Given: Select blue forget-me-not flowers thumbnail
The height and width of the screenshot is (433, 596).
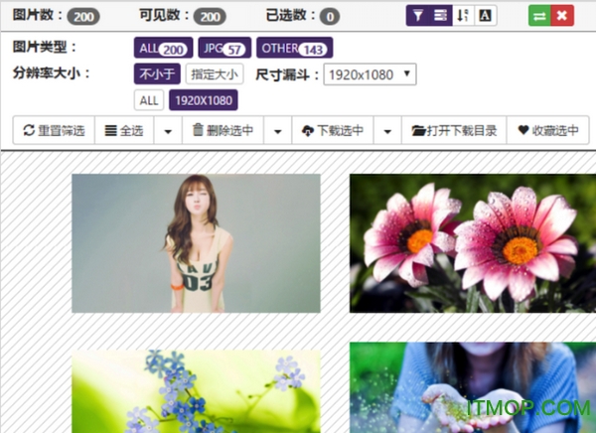Looking at the screenshot, I should point(196,391).
